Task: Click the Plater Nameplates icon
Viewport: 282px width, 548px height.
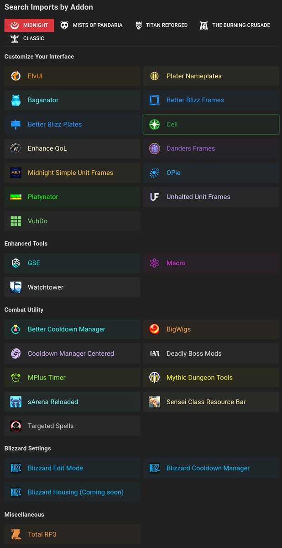Action: (x=155, y=76)
